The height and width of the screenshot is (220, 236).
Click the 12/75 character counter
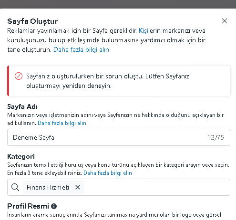215,137
